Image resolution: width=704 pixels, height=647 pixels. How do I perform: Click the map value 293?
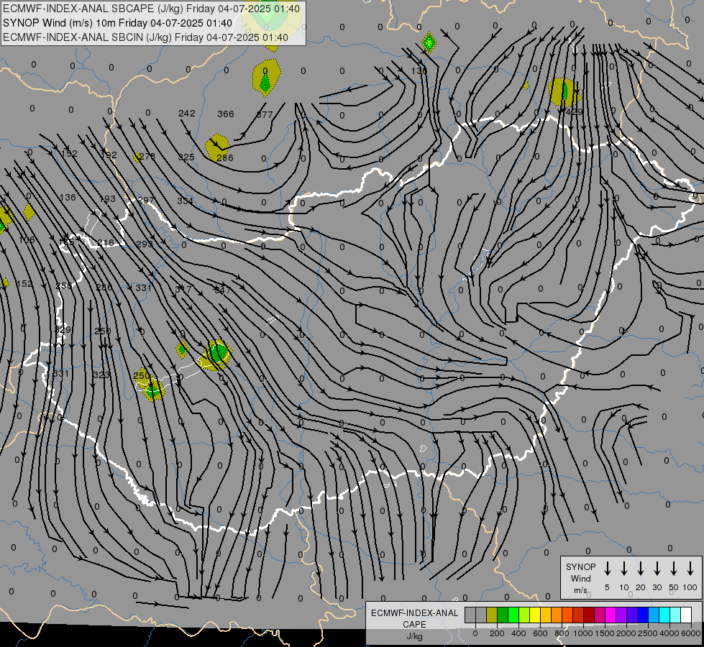coord(145,244)
